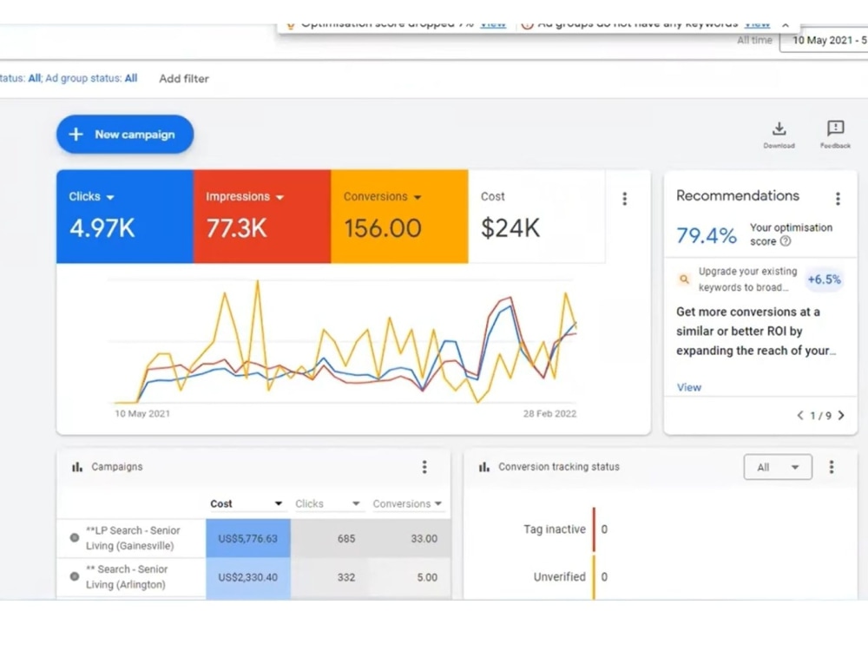Click the 10 May 2021 chart date label
868x651 pixels.
tap(142, 413)
